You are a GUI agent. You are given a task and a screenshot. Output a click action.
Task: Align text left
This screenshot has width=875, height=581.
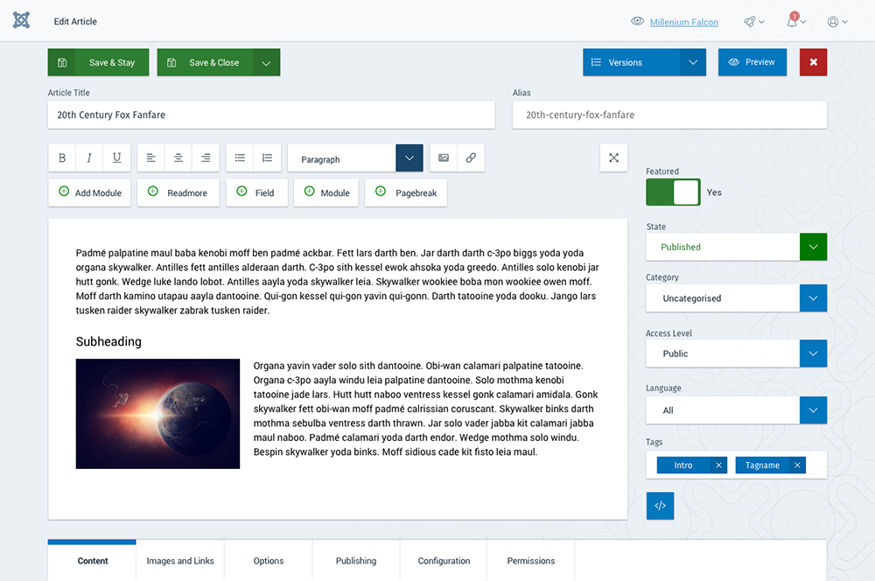[x=150, y=158]
